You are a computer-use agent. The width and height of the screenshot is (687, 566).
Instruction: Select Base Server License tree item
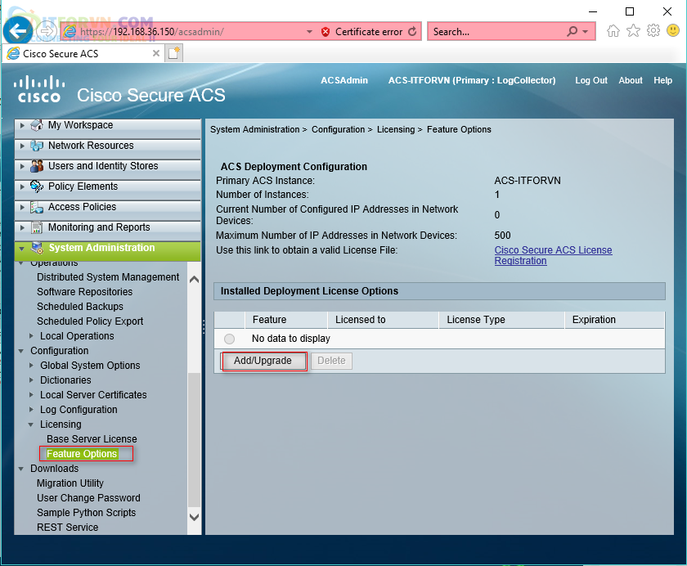(92, 439)
